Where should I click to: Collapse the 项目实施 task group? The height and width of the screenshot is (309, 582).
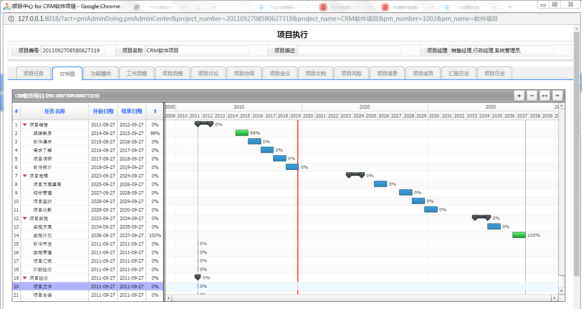25,218
